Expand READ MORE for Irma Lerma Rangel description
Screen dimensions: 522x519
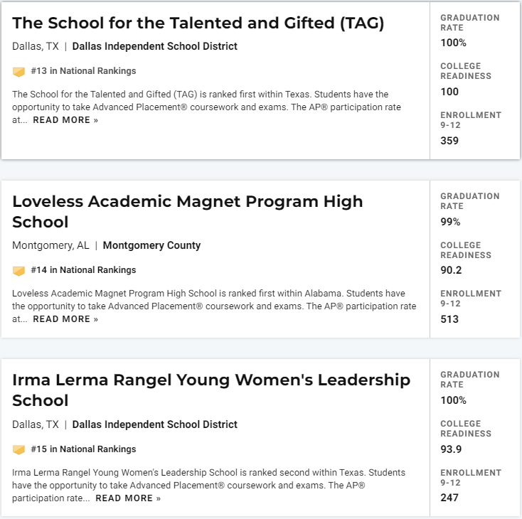point(128,498)
